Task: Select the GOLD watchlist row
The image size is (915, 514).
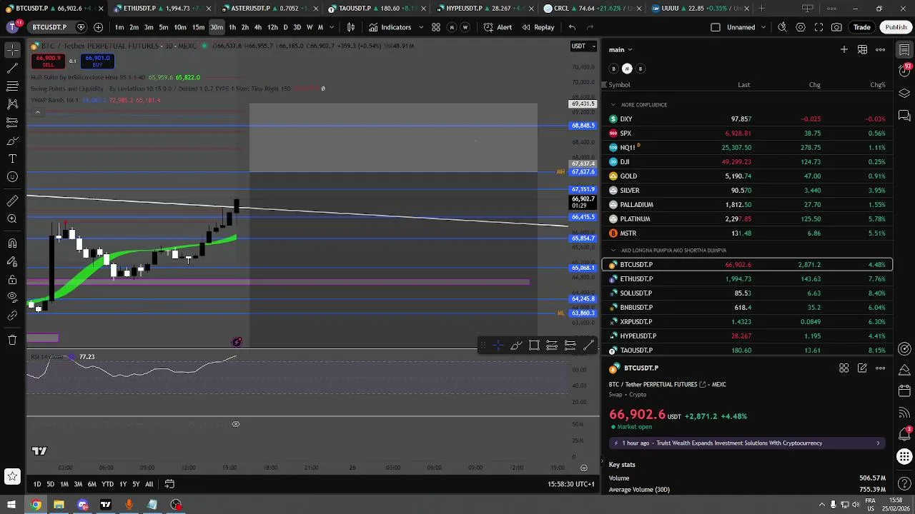Action: coord(748,176)
